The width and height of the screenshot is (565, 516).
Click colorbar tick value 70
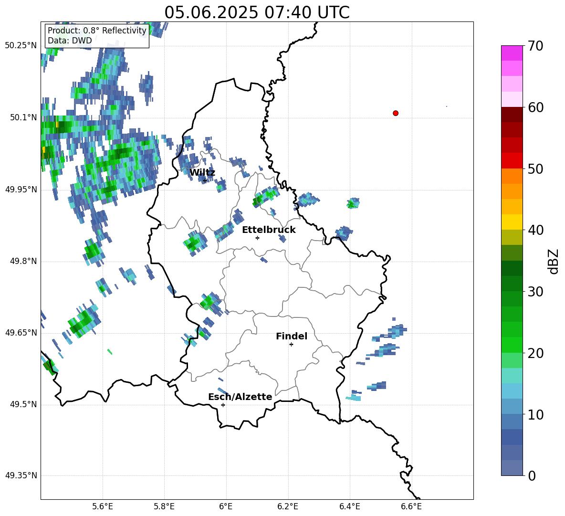click(535, 46)
